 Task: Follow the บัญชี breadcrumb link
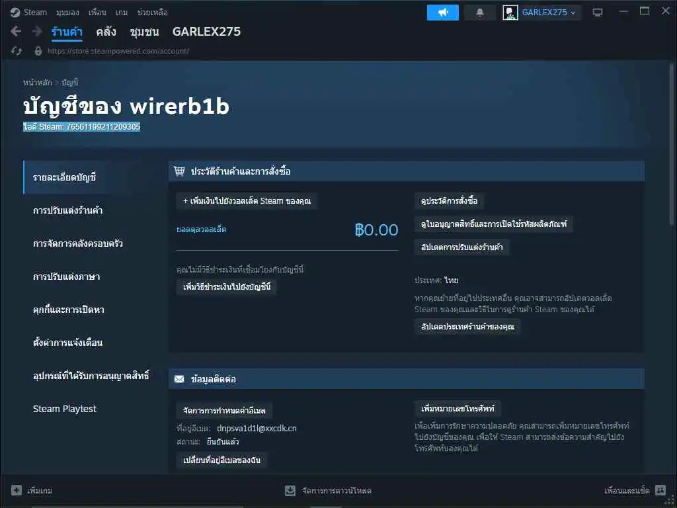pyautogui.click(x=69, y=83)
